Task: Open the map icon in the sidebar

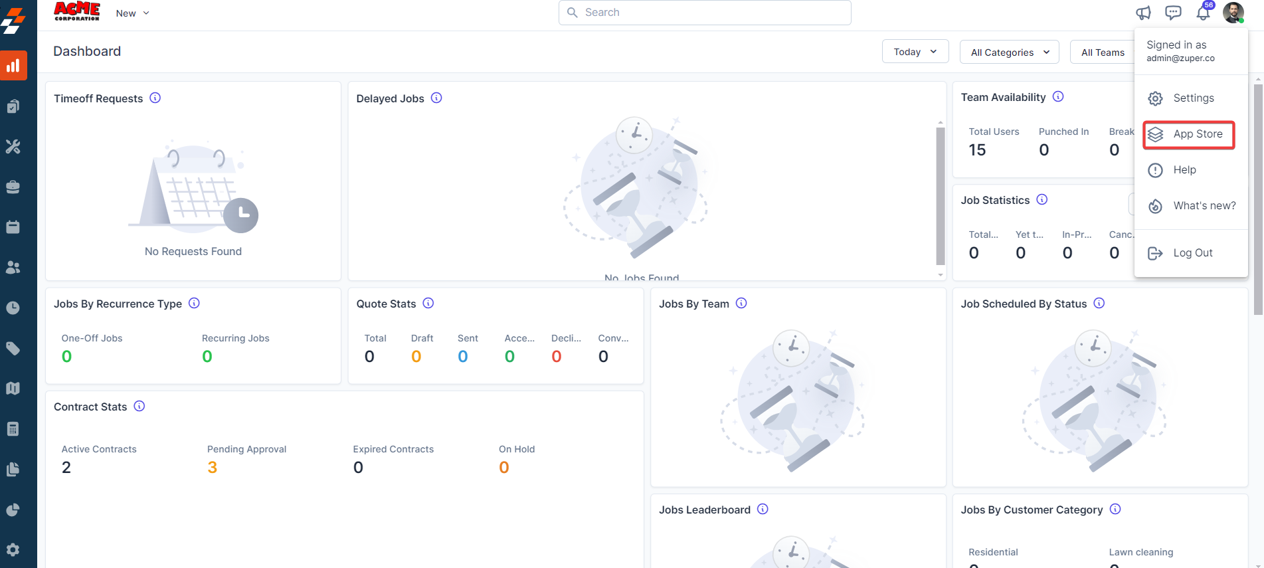Action: point(13,389)
